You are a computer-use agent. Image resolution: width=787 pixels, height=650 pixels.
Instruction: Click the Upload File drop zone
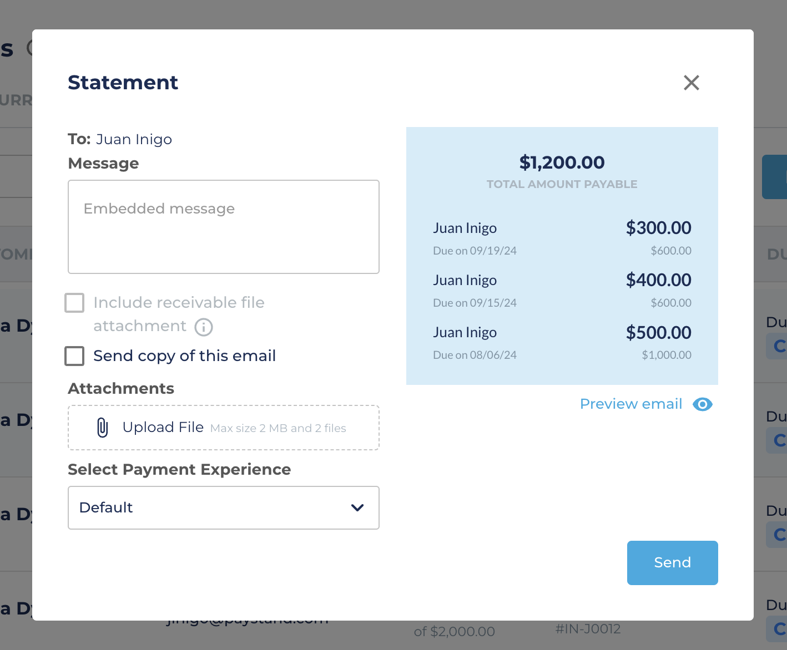click(224, 428)
